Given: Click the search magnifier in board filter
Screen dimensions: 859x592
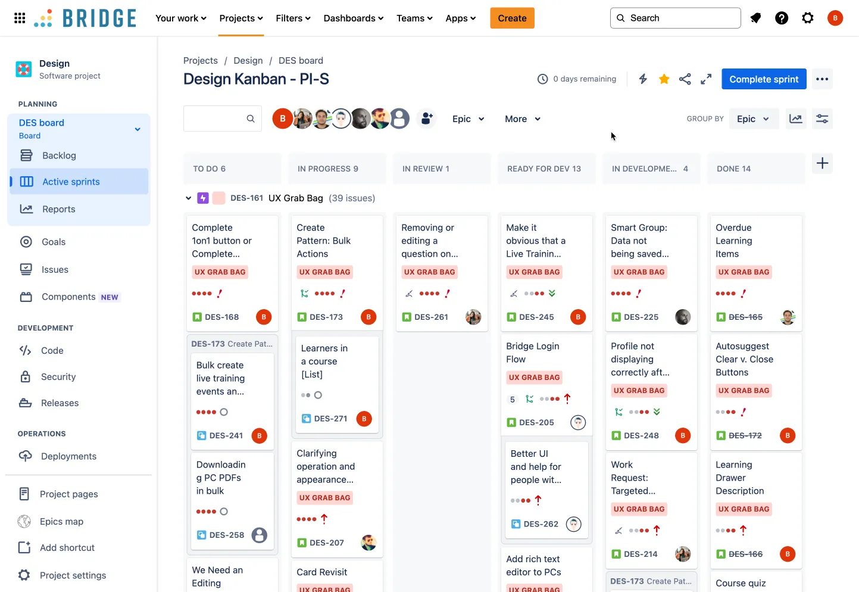Looking at the screenshot, I should coord(251,119).
